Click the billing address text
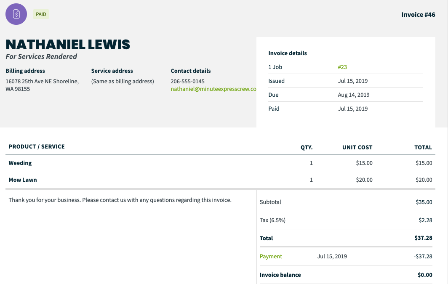This screenshot has width=448, height=284. click(42, 85)
